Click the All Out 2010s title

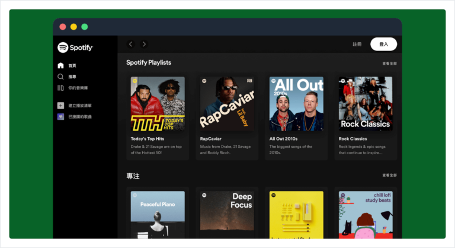click(x=283, y=139)
